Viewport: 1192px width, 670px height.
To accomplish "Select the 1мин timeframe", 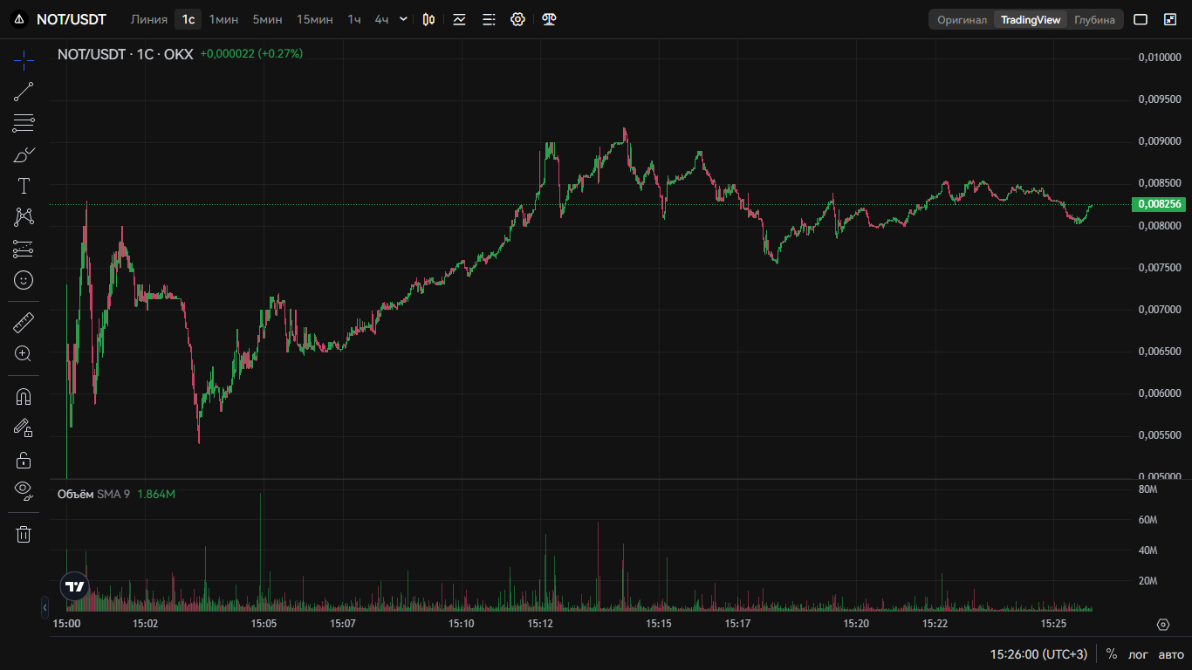I will pyautogui.click(x=224, y=19).
